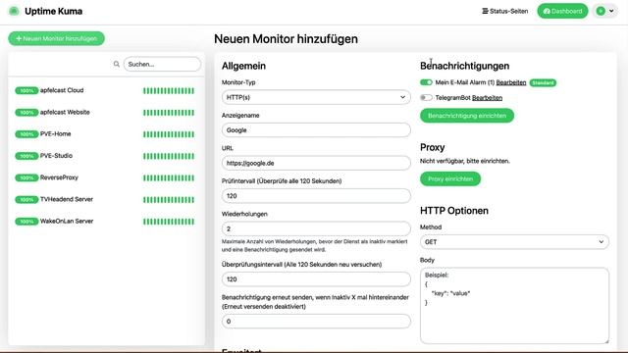Select the ReverseProxy monitor
The height and width of the screenshot is (353, 628).
[x=106, y=177]
